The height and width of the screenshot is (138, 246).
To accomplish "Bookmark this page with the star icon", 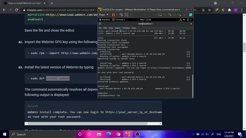I will tap(209, 10).
